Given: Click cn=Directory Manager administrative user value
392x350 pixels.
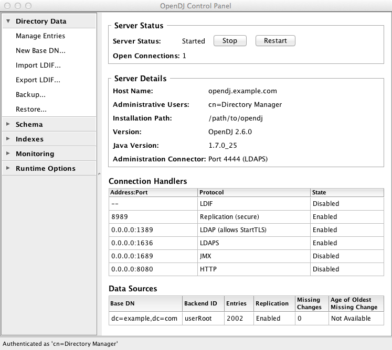Looking at the screenshot, I should (245, 105).
